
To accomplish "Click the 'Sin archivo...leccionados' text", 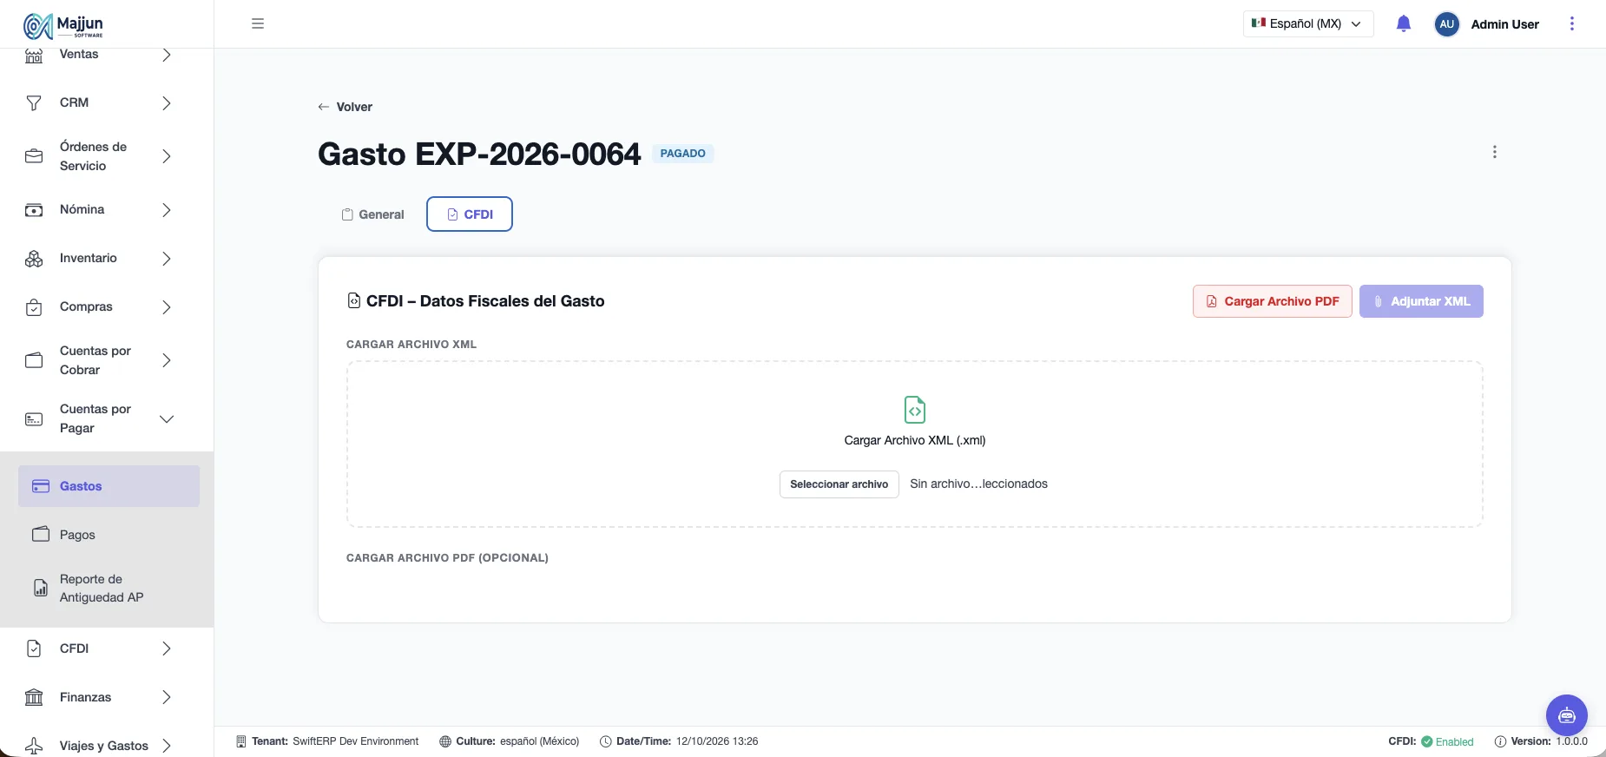I will tap(978, 484).
